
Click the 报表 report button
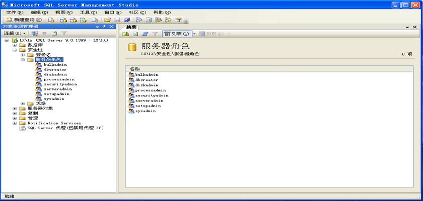click(x=212, y=34)
